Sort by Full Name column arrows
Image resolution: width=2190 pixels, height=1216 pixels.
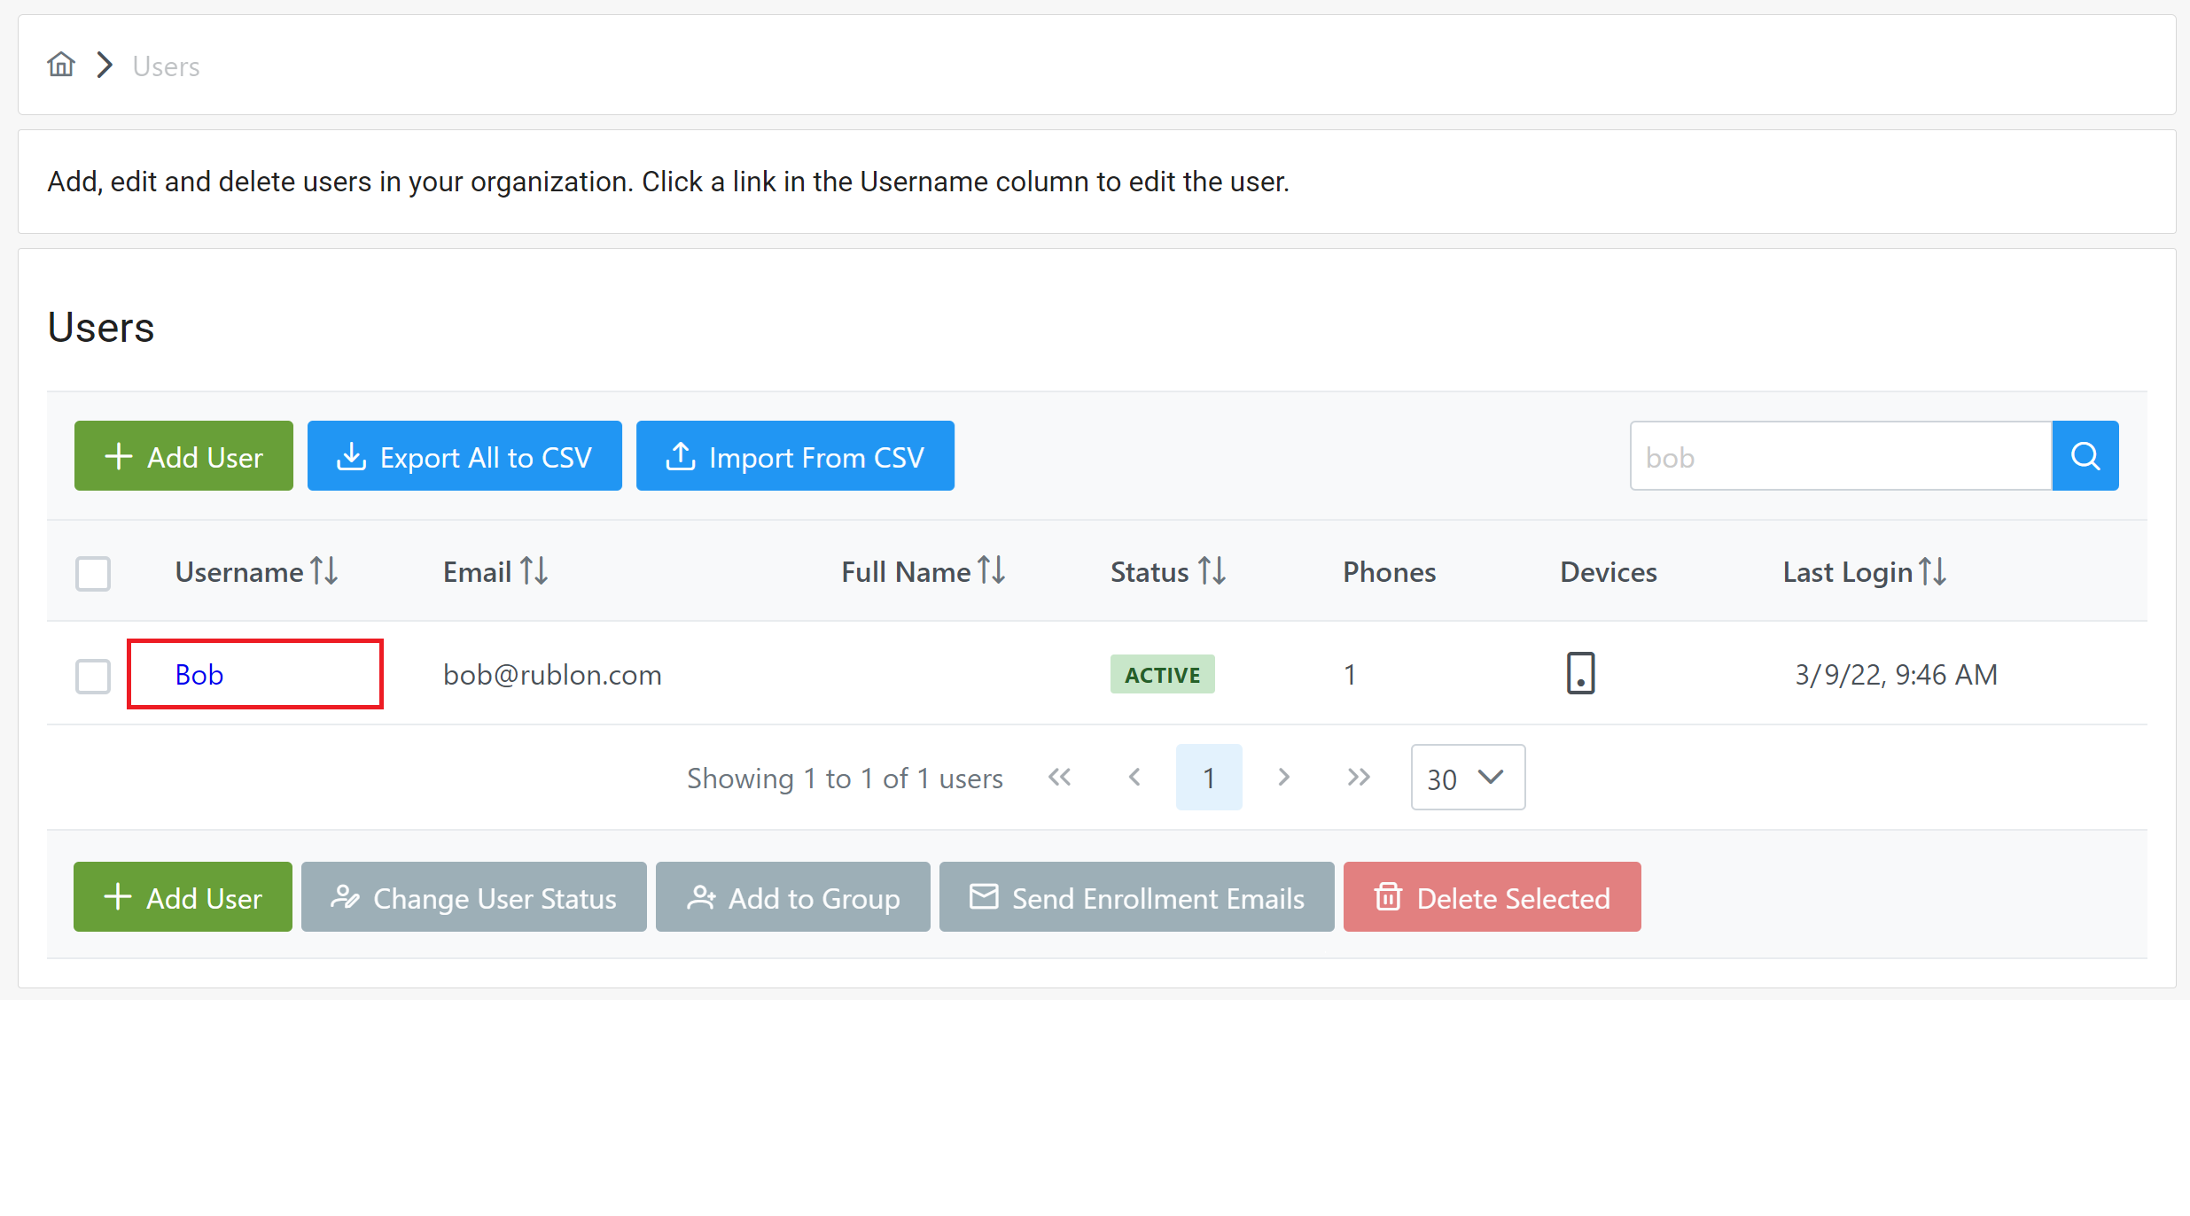[x=992, y=571]
